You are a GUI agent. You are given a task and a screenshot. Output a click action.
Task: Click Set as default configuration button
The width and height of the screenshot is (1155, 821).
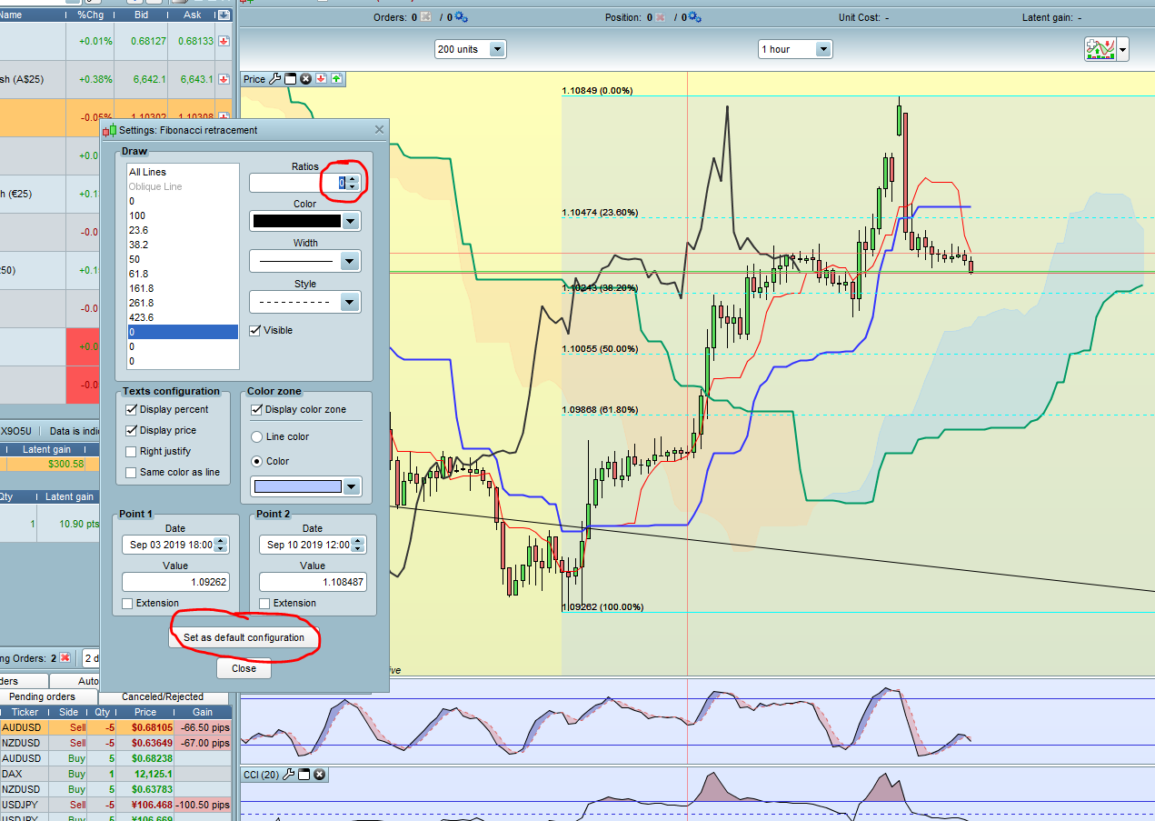pyautogui.click(x=244, y=637)
